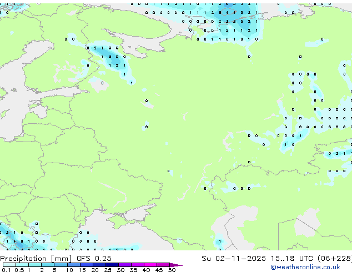This screenshot has height=272, width=352.
Task: Pick the 15–20 mm blue legend swatch
Action: [x=86, y=265]
